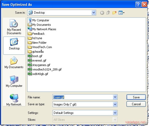This screenshot has height=126, width=149.
Task: Click the Help question mark button
Action: coord(138,4)
